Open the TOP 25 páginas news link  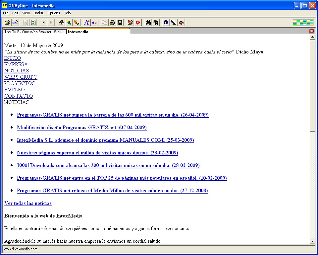122,178
